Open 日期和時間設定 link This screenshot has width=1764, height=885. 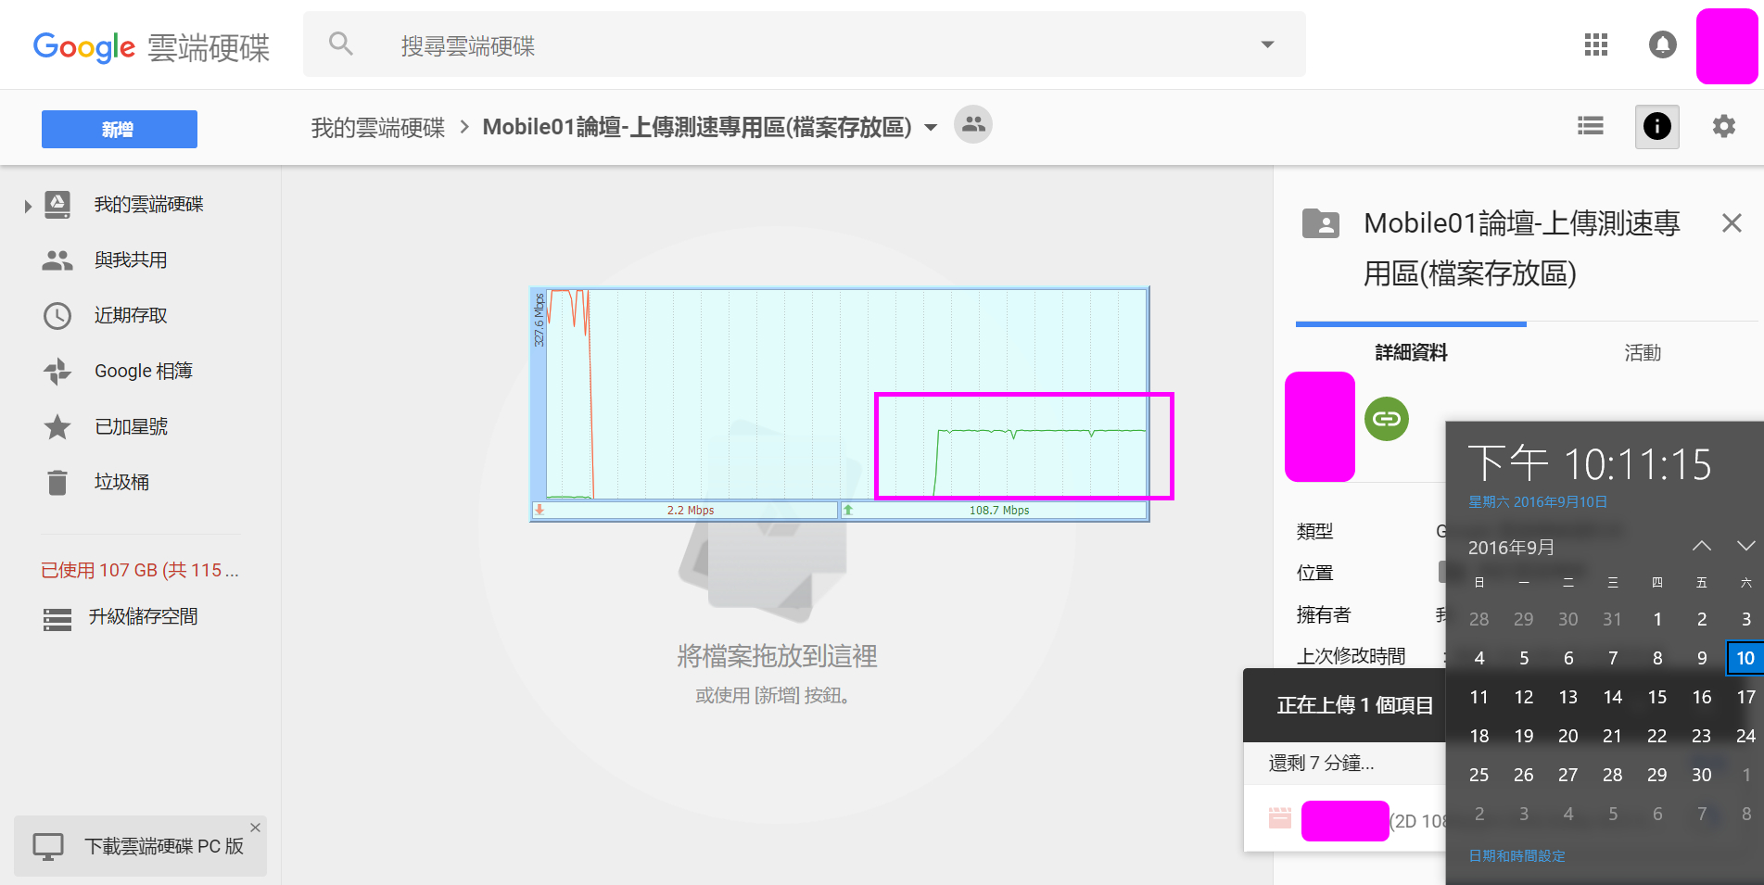tap(1517, 856)
